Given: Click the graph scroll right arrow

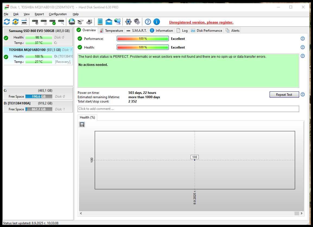Looking at the screenshot, I should point(301,213).
